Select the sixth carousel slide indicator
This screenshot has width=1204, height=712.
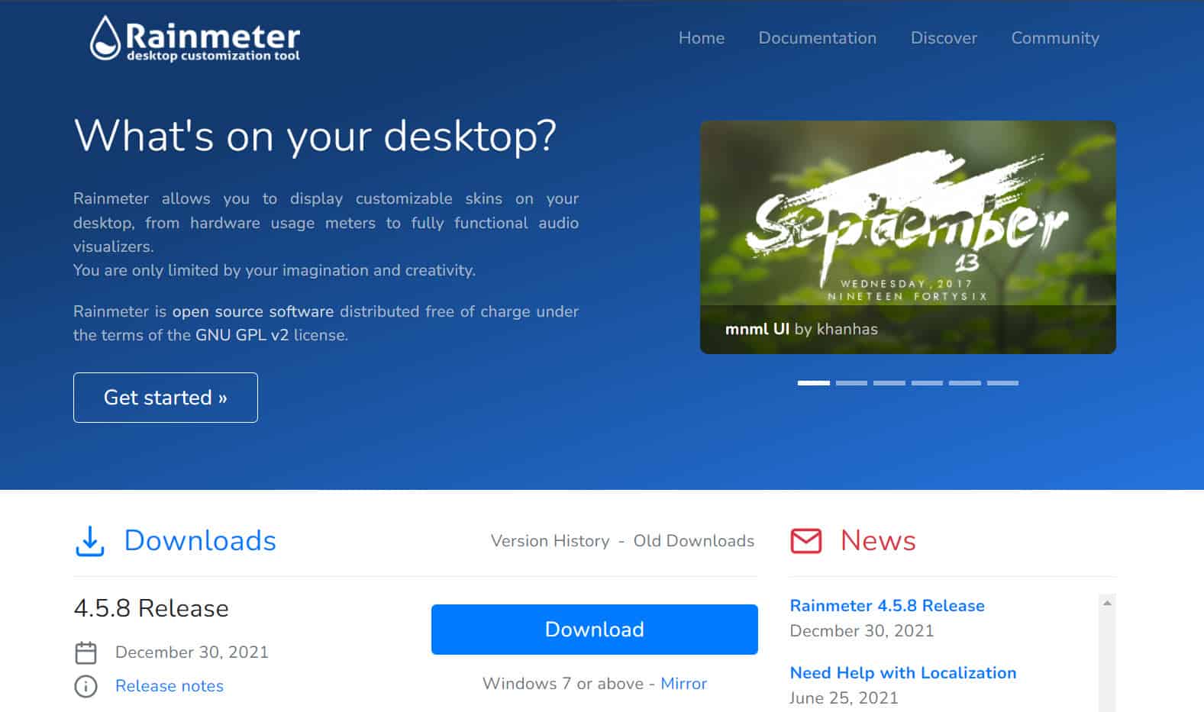[x=1002, y=383]
